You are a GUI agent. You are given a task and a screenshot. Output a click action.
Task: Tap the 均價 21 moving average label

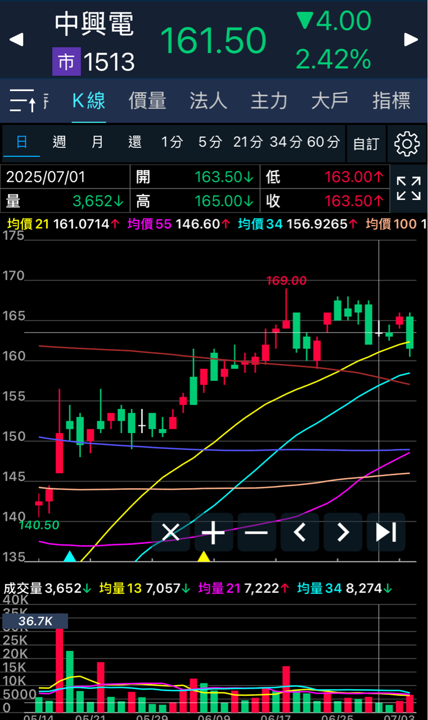tap(28, 224)
